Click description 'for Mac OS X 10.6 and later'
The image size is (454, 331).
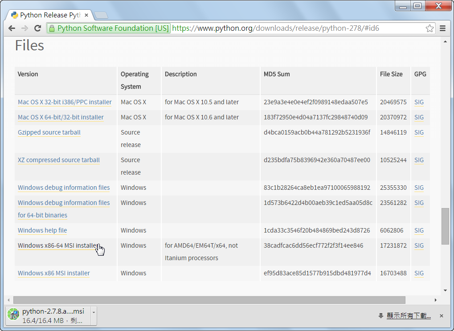[202, 117]
